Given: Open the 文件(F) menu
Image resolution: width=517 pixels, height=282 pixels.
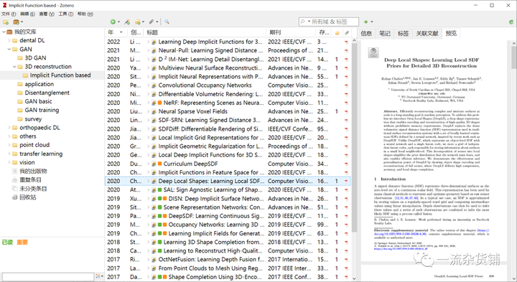Looking at the screenshot, I should (9, 14).
